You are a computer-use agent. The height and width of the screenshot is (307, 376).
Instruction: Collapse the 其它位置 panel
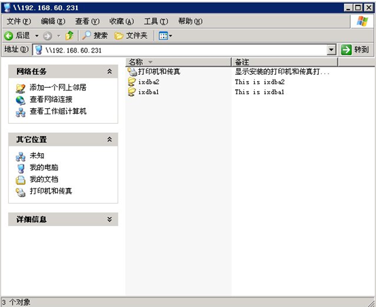click(x=109, y=140)
